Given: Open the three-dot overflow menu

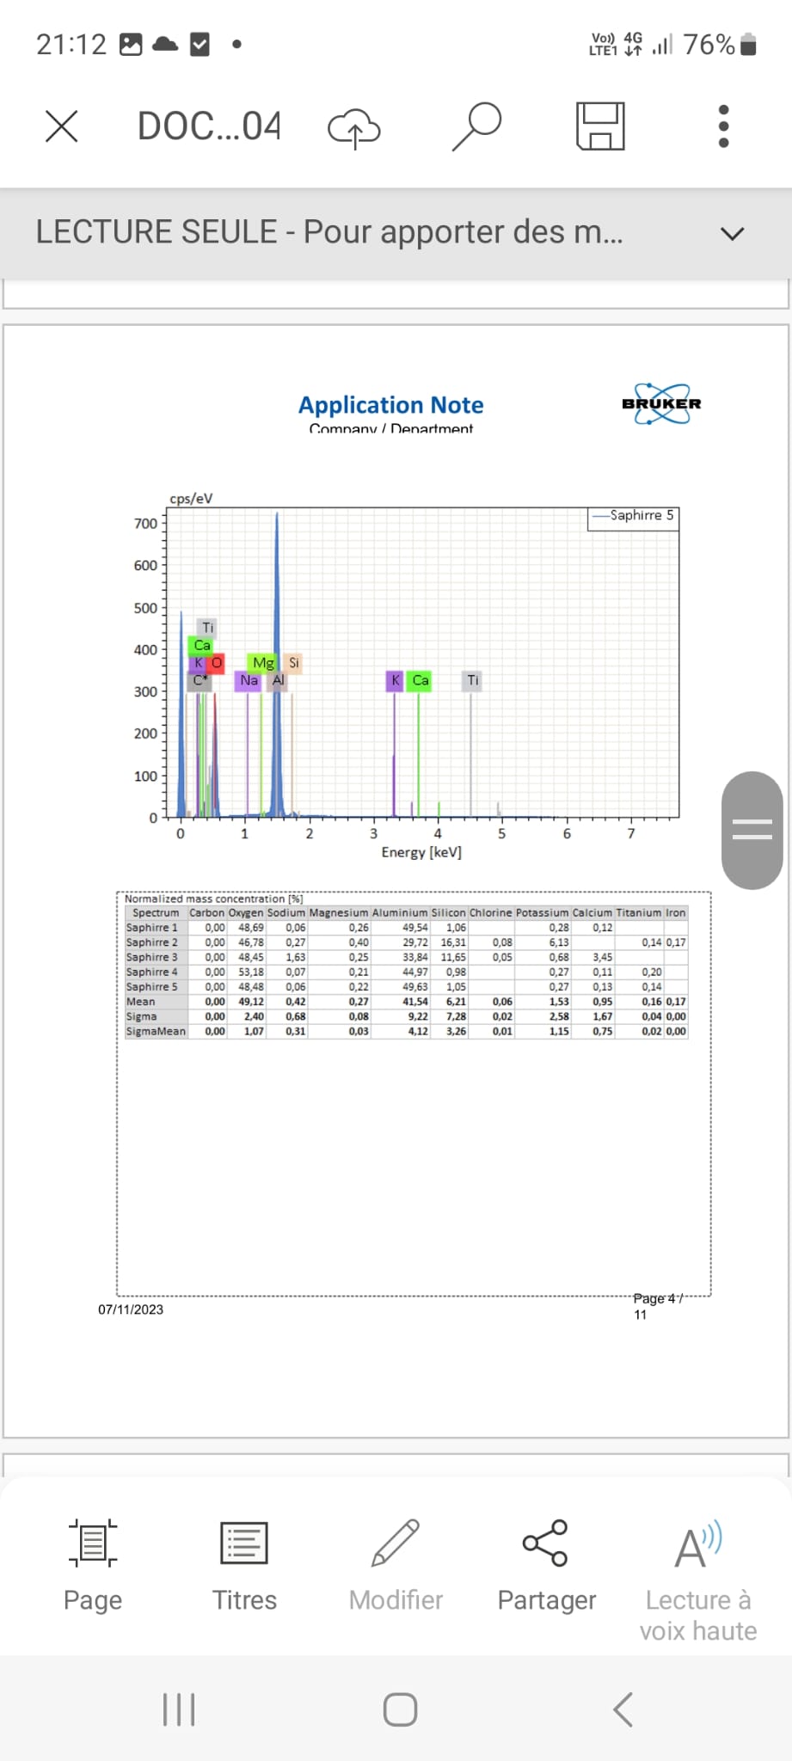Looking at the screenshot, I should coord(723,126).
